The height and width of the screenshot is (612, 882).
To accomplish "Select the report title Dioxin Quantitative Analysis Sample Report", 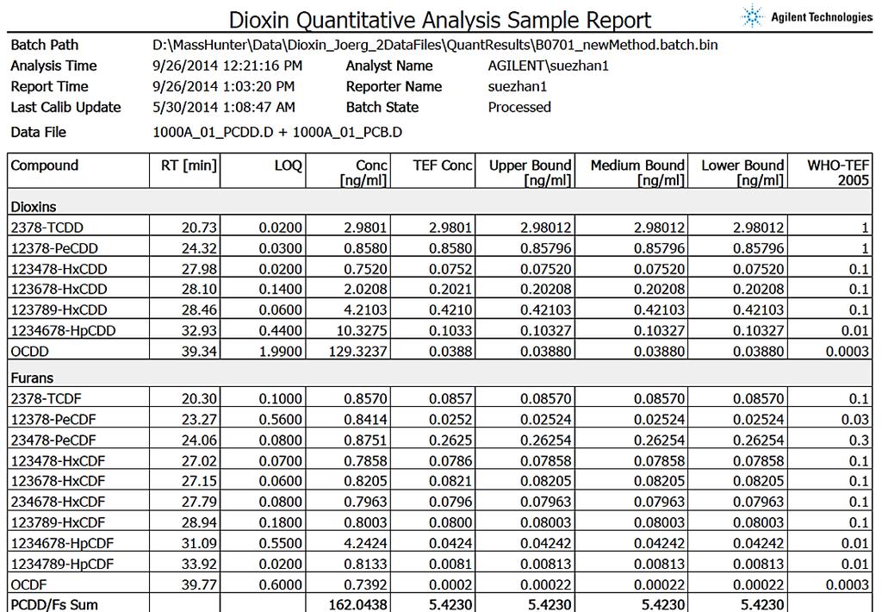I will pyautogui.click(x=440, y=20).
